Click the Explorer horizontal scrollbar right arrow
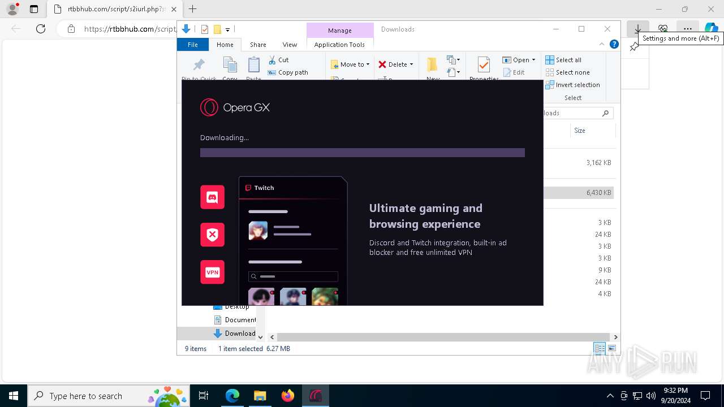 [x=615, y=337]
